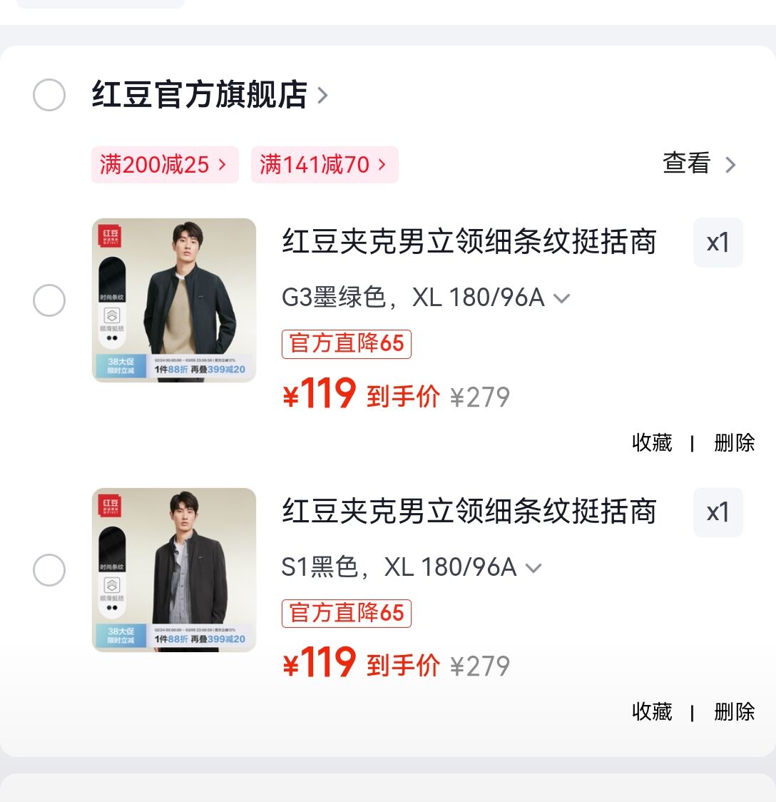Select the S1黑色 jacket item checkbox
This screenshot has width=776, height=802.
pyautogui.click(x=49, y=570)
